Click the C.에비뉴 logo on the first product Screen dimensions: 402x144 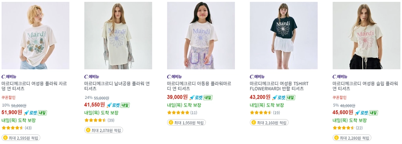coord(9,77)
